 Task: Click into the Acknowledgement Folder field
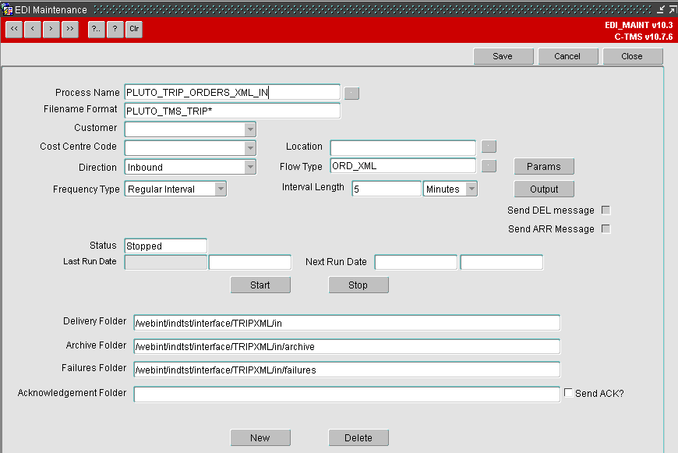pyautogui.click(x=347, y=395)
